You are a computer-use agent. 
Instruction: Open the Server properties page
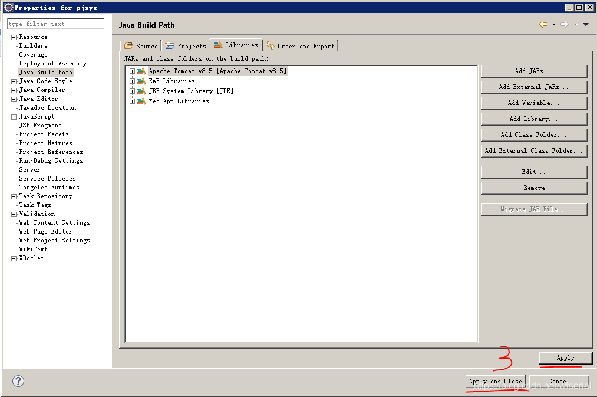click(x=29, y=170)
